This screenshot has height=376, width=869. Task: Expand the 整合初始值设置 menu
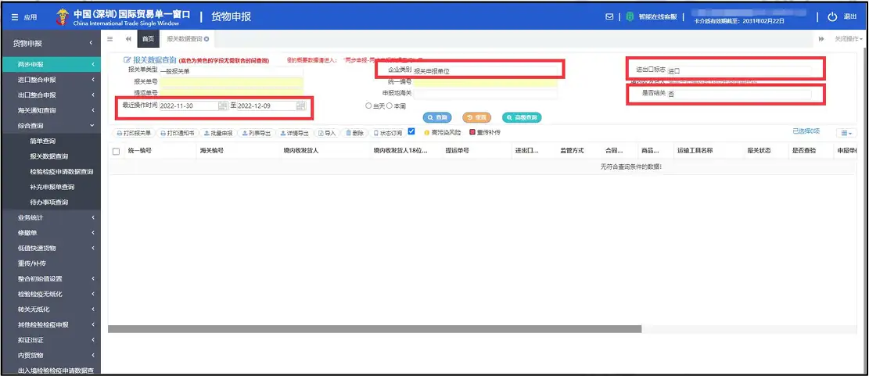point(50,279)
